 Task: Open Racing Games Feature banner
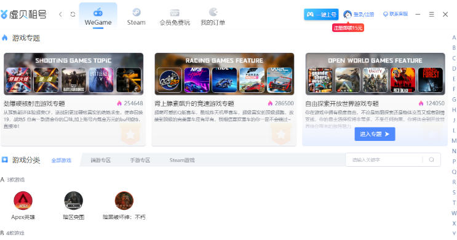point(225,74)
